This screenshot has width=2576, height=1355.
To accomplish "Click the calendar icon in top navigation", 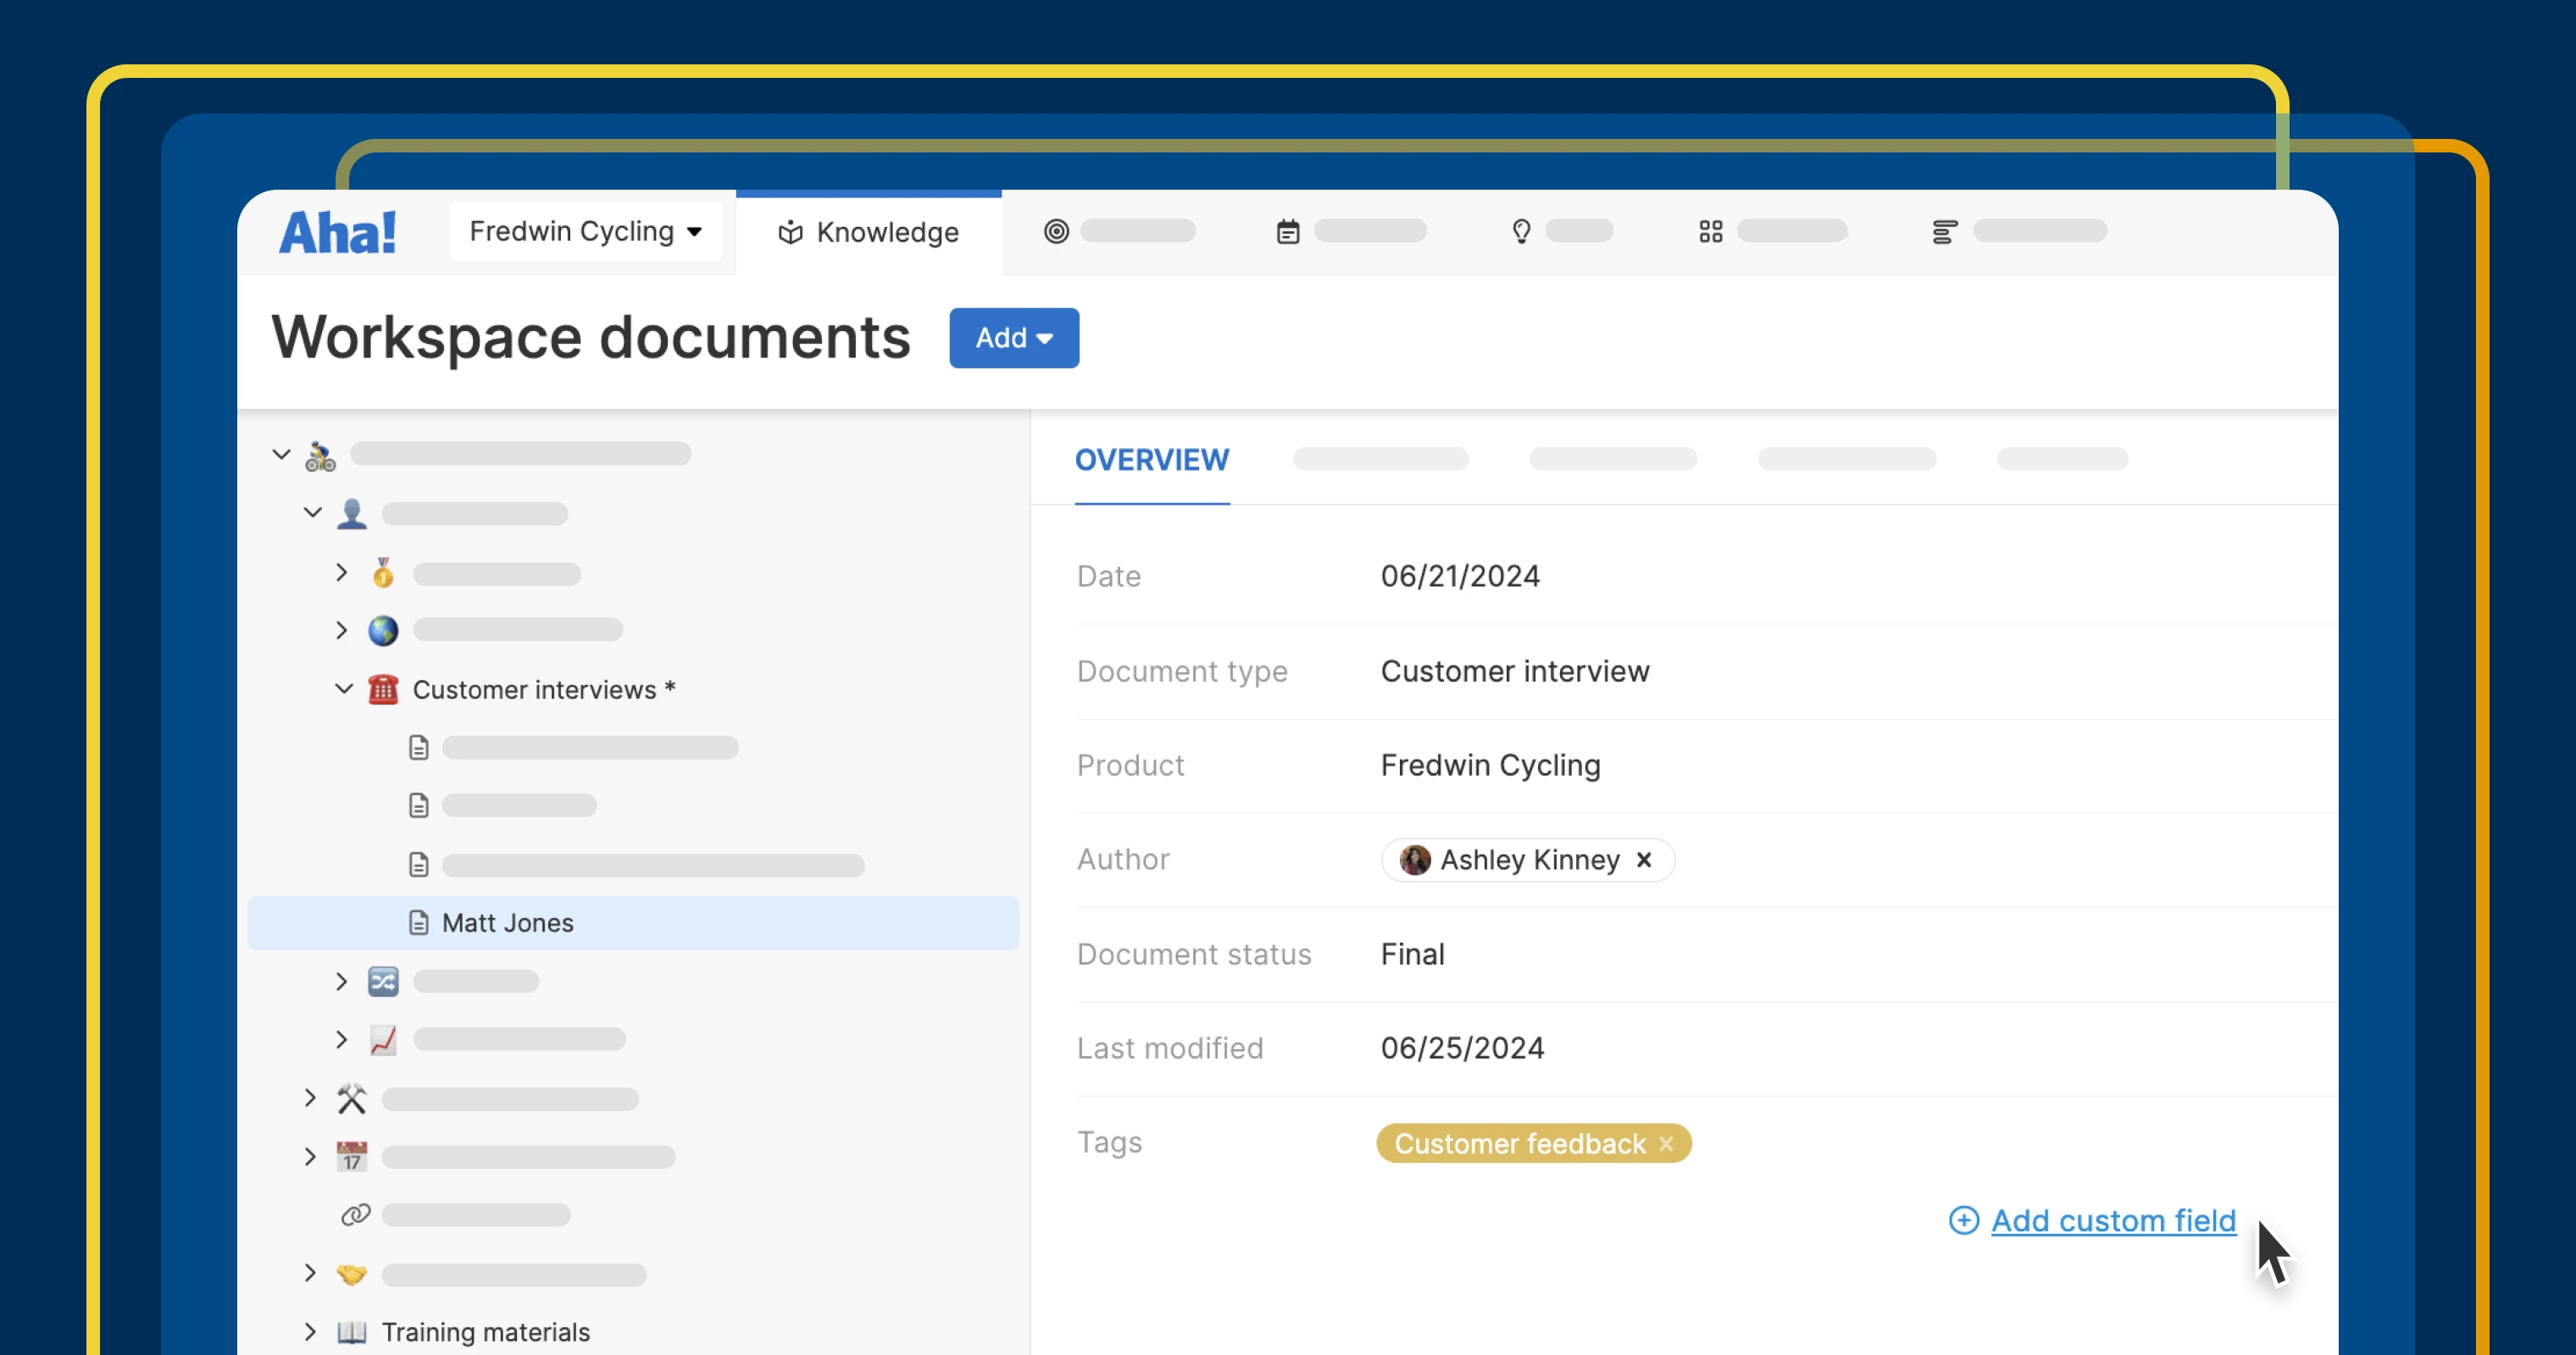I will click(1288, 232).
